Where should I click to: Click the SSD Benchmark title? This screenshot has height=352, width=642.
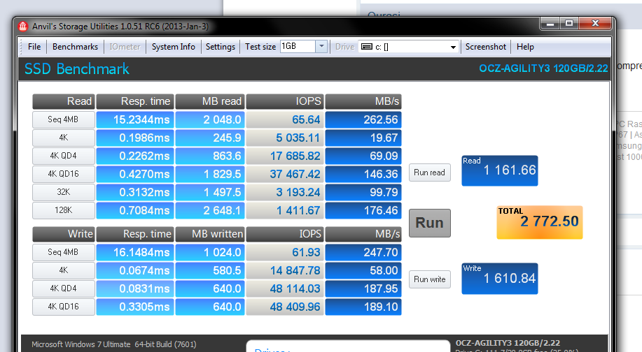click(76, 69)
